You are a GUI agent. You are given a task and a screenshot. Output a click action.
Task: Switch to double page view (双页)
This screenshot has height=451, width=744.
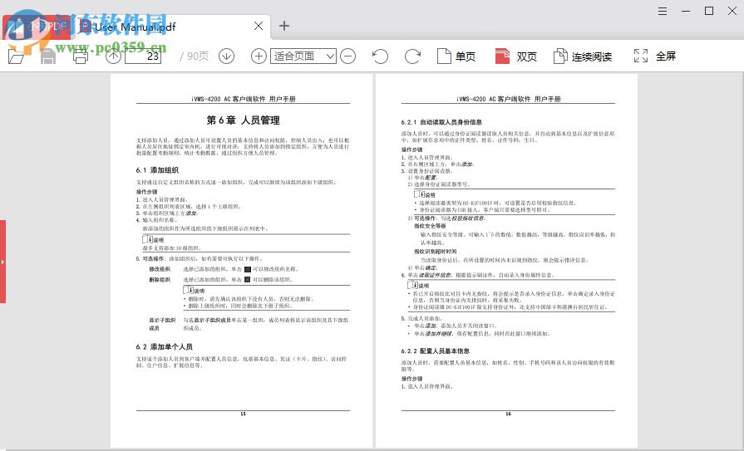[x=515, y=56]
